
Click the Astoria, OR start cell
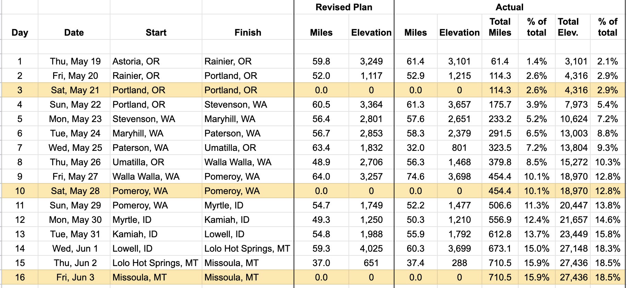coord(136,61)
